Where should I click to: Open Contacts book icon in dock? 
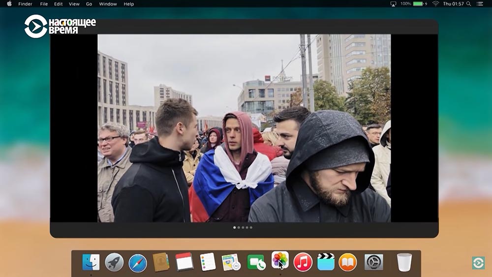pyautogui.click(x=161, y=262)
